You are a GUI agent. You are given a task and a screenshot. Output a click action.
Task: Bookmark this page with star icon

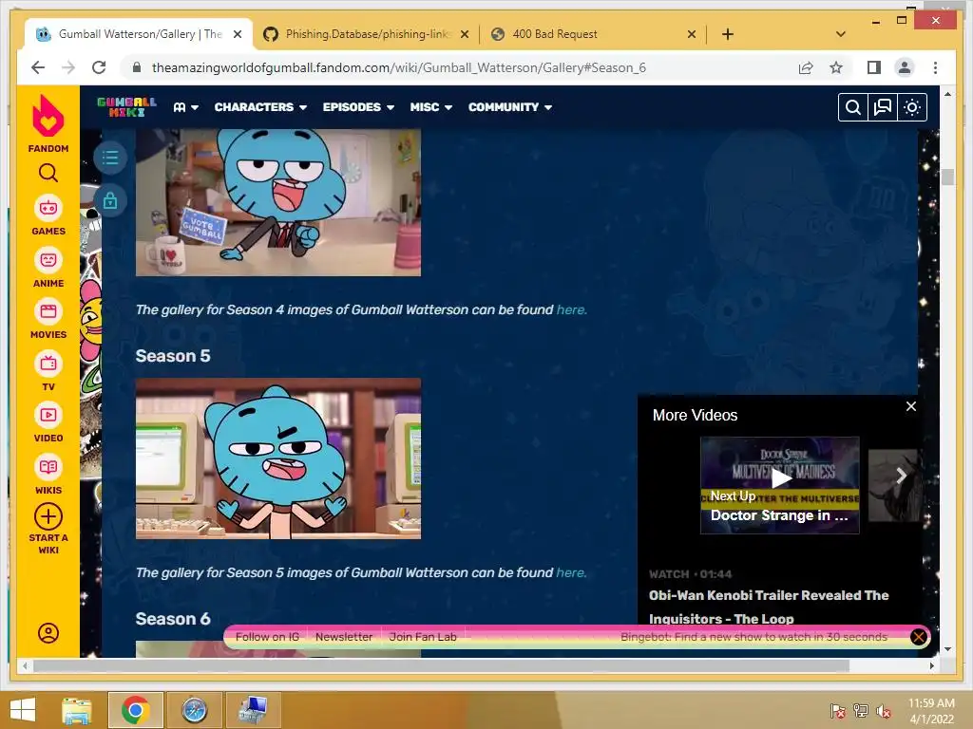point(836,67)
